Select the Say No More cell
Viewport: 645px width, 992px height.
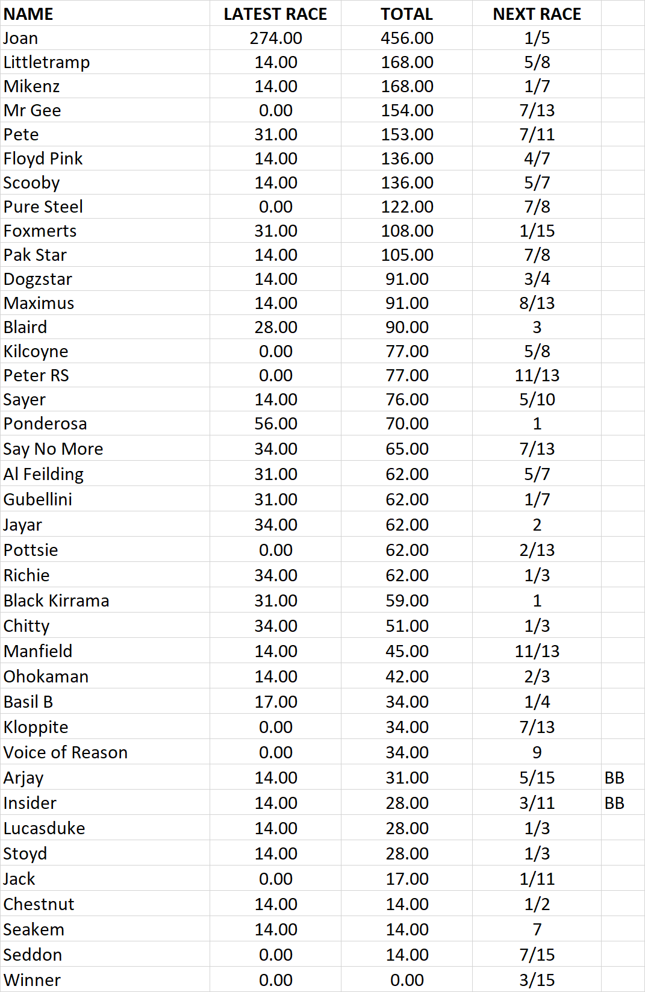click(105, 449)
